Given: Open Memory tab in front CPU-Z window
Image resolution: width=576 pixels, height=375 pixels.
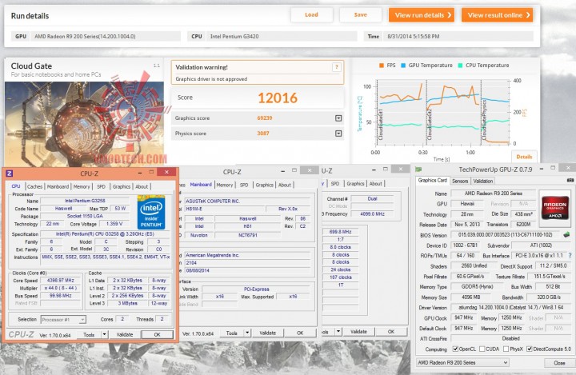Looking at the screenshot, I should (x=82, y=186).
